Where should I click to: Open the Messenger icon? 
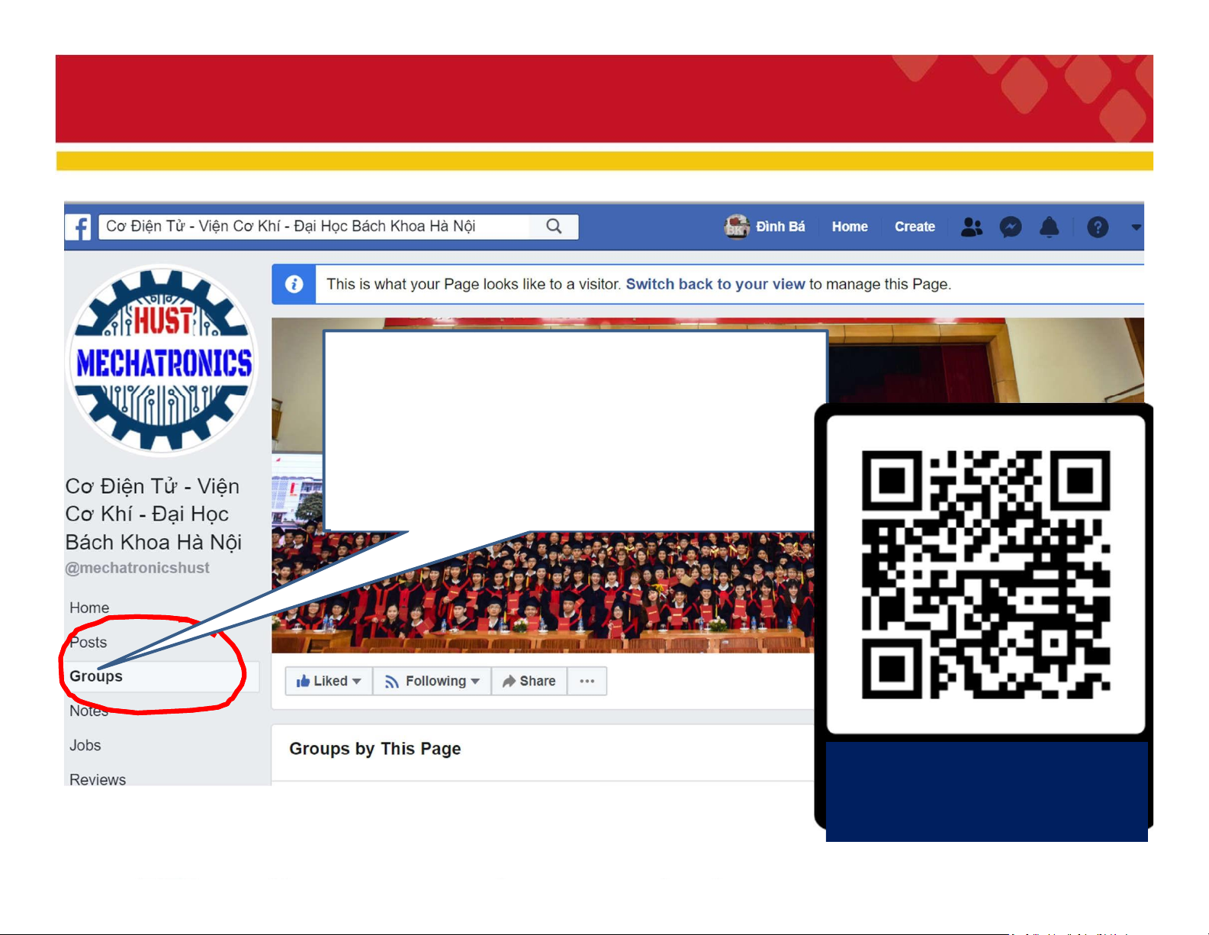pos(1010,227)
